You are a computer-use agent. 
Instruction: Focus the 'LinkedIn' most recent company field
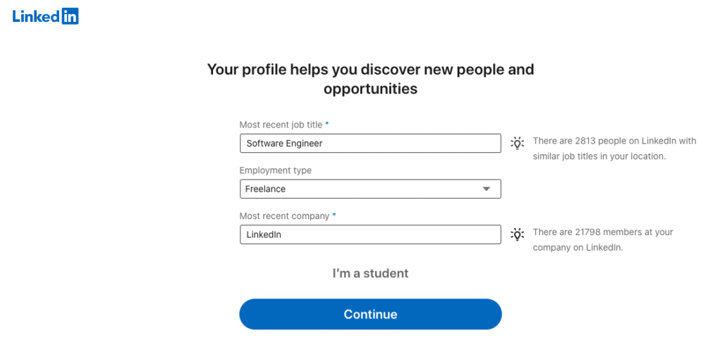click(370, 234)
